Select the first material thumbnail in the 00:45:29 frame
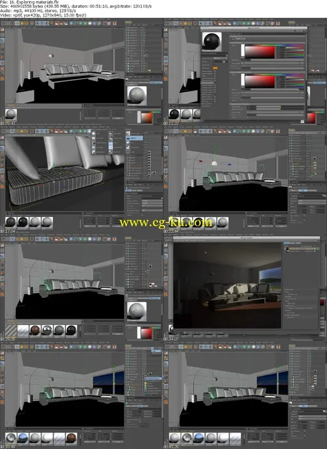The height and width of the screenshot is (449, 327). pos(174,438)
